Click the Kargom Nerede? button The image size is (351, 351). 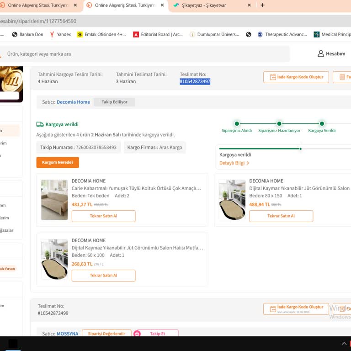[58, 163]
